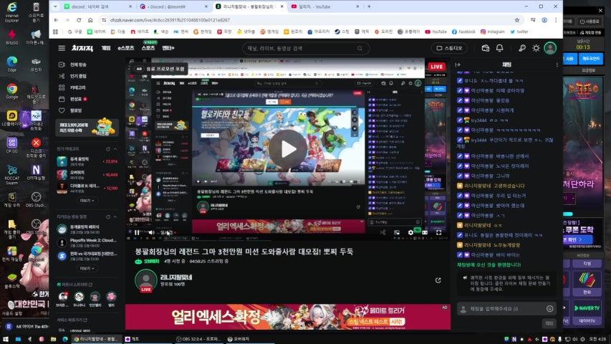Viewport: 611px width, 344px height.
Task: Bookmark this page with star icon
Action: coord(517,20)
